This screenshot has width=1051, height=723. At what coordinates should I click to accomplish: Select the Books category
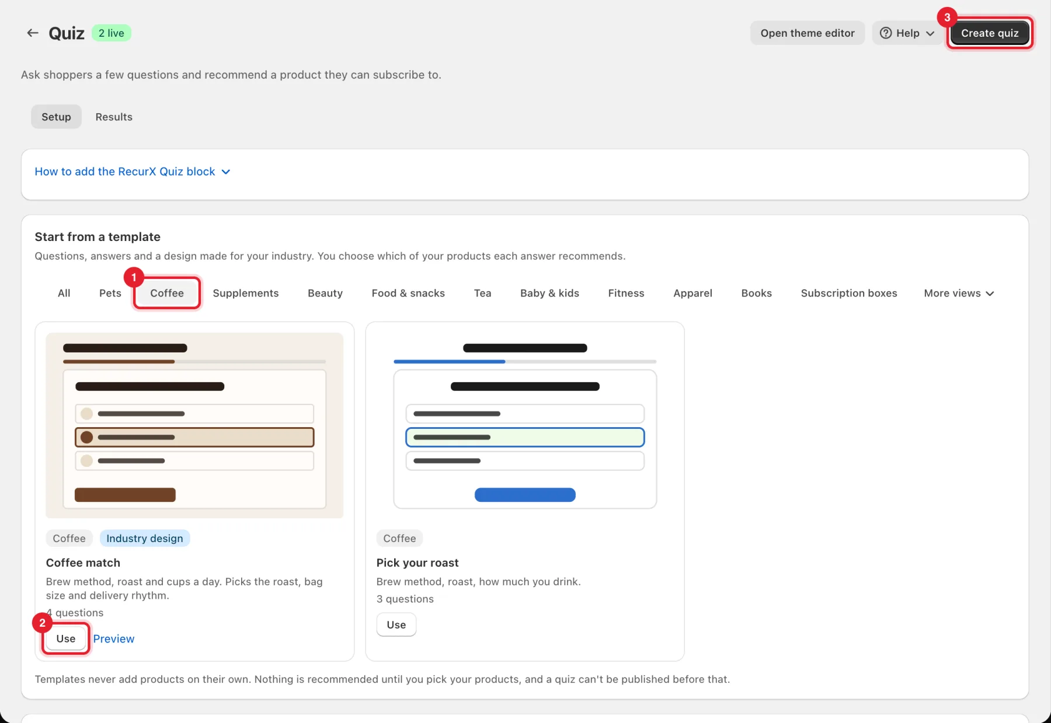756,293
